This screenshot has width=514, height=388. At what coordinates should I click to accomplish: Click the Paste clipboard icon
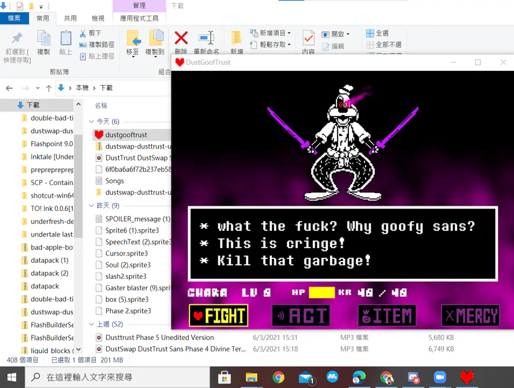[66, 38]
